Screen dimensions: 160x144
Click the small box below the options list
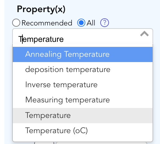coord(44,143)
